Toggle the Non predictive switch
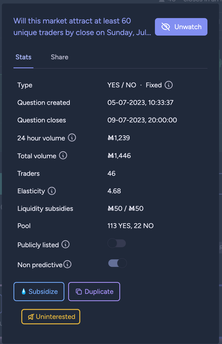The width and height of the screenshot is (222, 344). point(117,263)
